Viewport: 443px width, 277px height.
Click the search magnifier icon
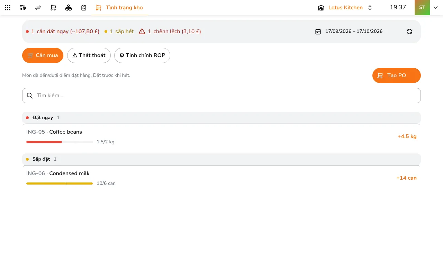coord(30,96)
